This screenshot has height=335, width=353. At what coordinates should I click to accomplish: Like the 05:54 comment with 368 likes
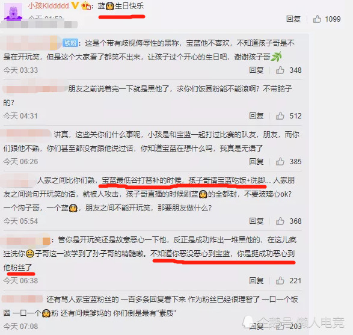point(280,221)
